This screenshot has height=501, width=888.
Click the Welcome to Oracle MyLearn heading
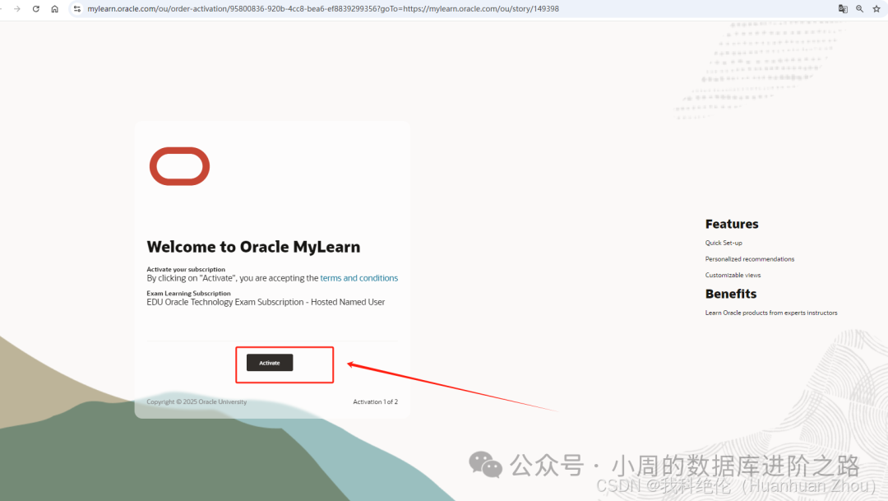[253, 247]
